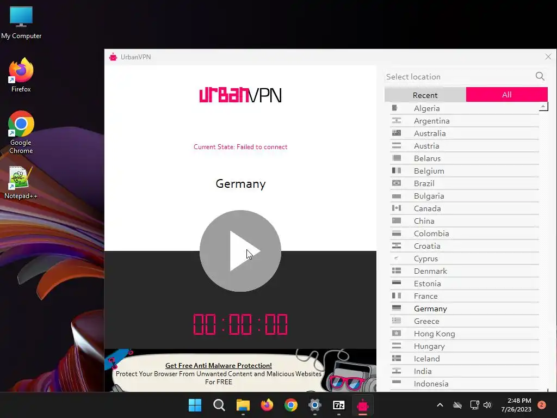Image resolution: width=557 pixels, height=418 pixels.
Task: Select Germany in the country list
Action: (x=465, y=309)
